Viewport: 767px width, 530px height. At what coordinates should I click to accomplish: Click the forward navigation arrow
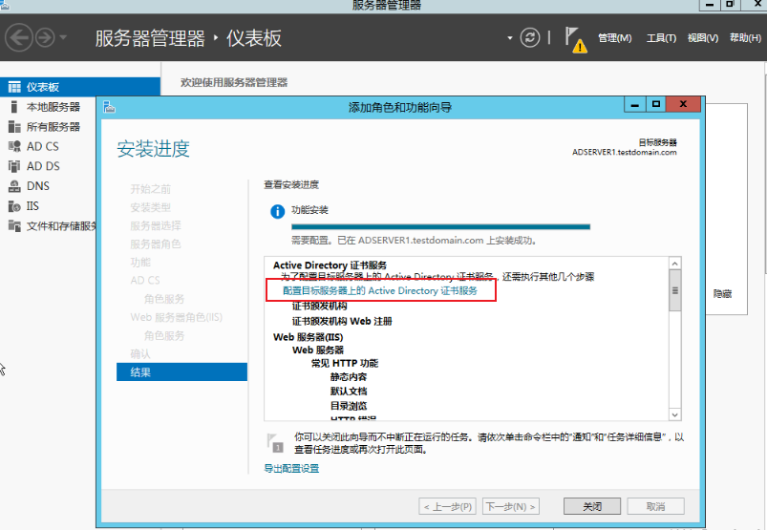click(45, 37)
